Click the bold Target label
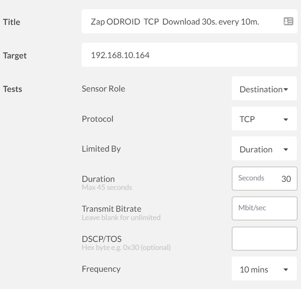The width and height of the screenshot is (301, 289). coord(15,55)
